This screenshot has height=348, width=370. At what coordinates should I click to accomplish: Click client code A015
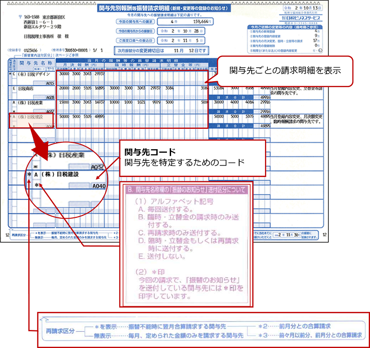pos(50,83)
